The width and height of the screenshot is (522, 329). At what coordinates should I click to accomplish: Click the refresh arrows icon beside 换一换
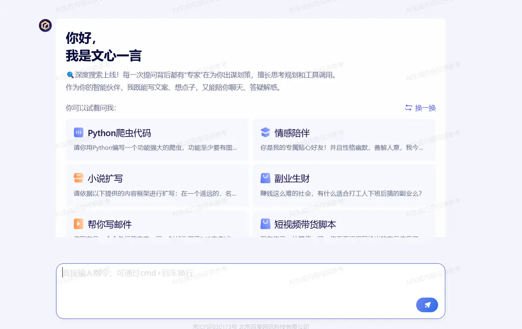pos(408,108)
